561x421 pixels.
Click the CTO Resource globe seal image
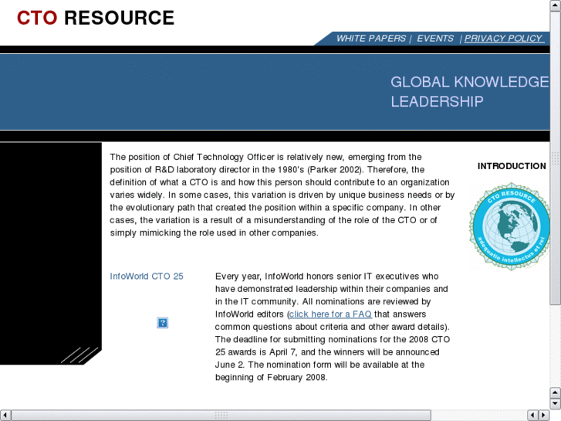pyautogui.click(x=509, y=226)
